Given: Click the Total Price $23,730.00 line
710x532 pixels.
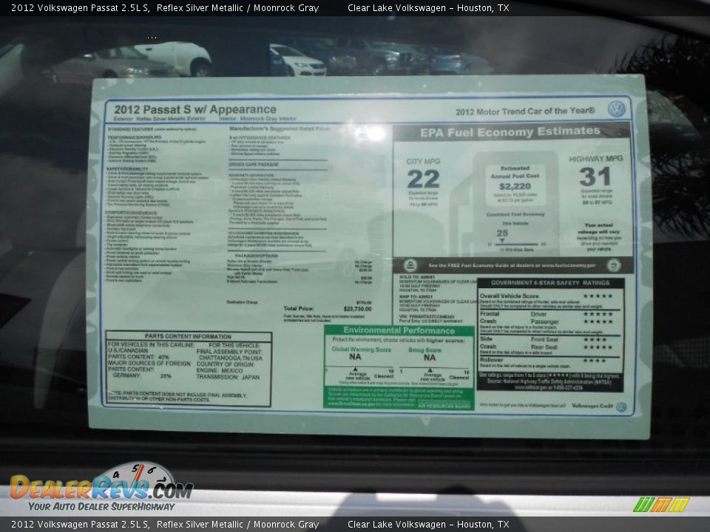Looking at the screenshot, I should (x=327, y=309).
